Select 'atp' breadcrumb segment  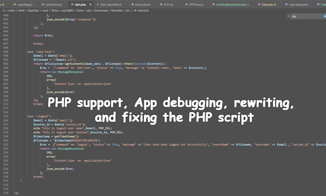pyautogui.click(x=89, y=11)
